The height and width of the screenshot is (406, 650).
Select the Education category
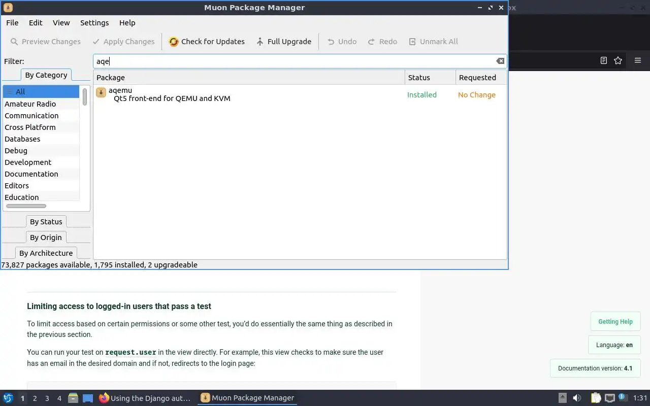41,197
